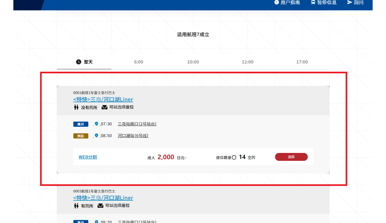
Task: Switch to the 6:00 time tab
Action: tap(138, 62)
